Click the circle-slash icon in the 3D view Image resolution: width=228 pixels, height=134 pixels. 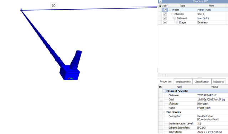pos(54,6)
